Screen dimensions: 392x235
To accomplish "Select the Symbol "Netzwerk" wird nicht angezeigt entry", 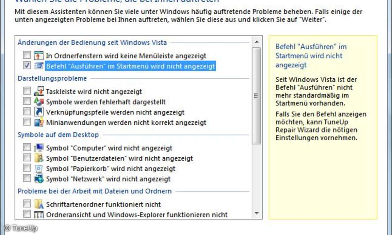I will point(108,179).
